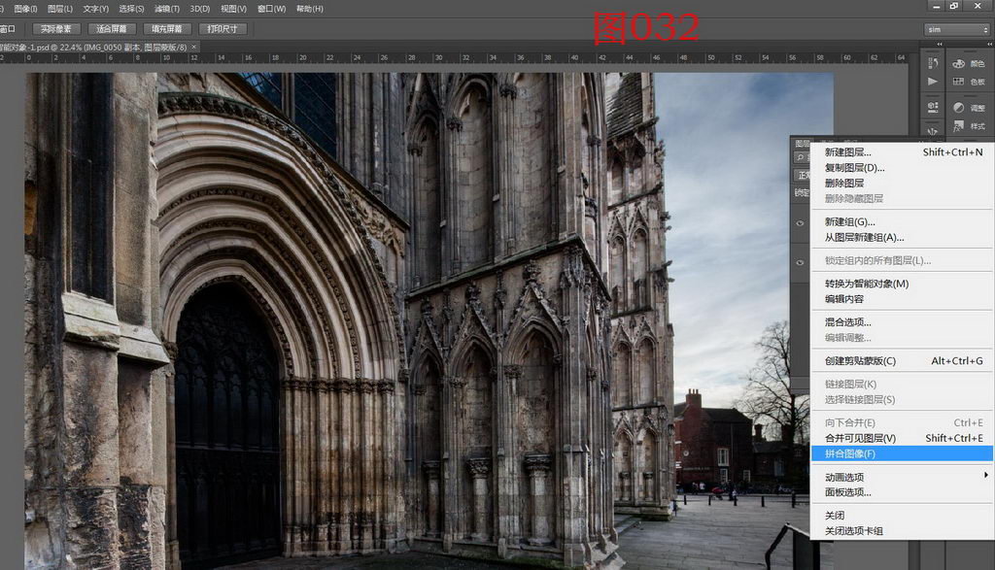
Task: Open the 视图(V) menu
Action: (x=233, y=9)
